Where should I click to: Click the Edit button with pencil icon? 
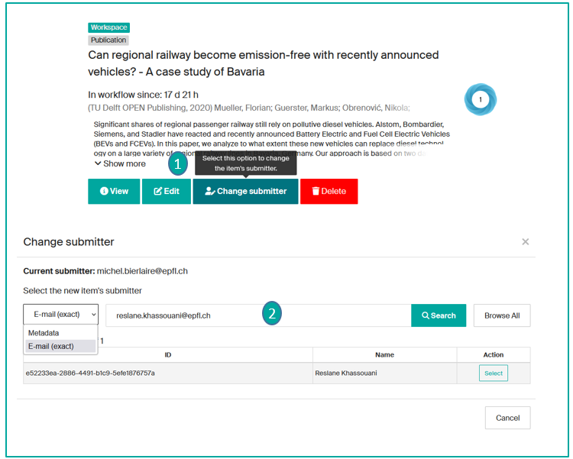[167, 191]
